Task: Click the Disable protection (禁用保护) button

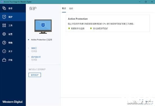Action: [x=35, y=75]
